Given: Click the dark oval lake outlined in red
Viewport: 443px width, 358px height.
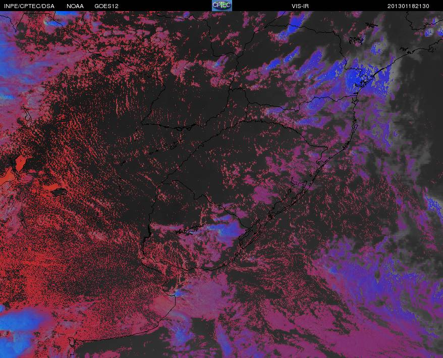Looking at the screenshot, I should (x=59, y=192).
